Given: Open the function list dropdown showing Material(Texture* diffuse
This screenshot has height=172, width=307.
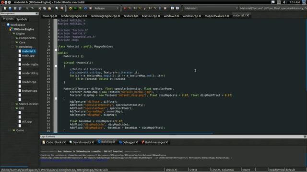Looking at the screenshot, I should click(273, 8).
